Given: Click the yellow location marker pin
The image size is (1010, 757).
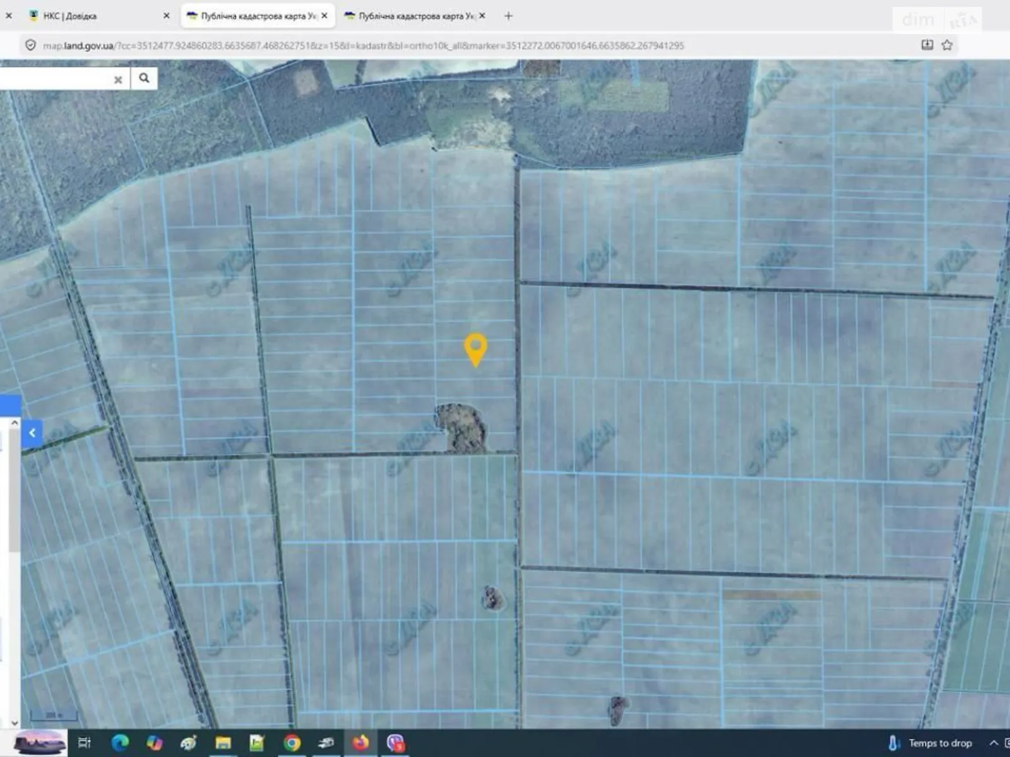Looking at the screenshot, I should coord(475,348).
